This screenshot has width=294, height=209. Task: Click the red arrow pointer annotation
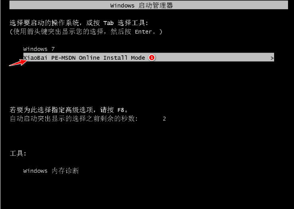[18, 63]
